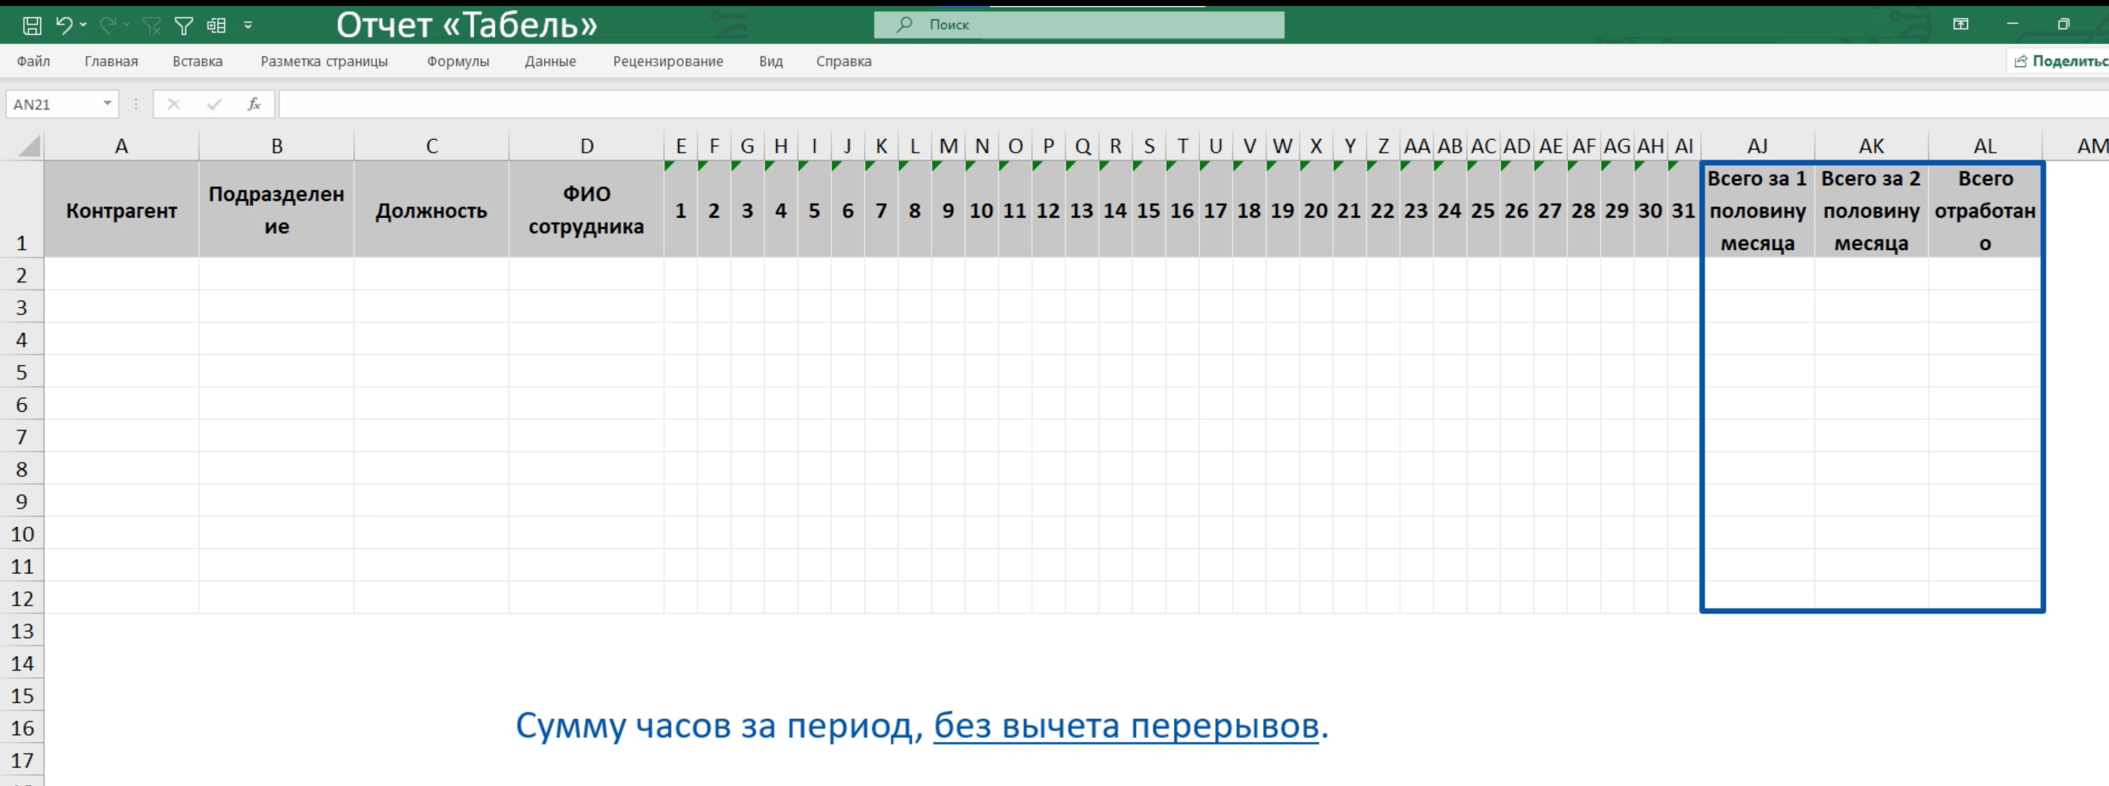Viewport: 2109px width, 786px height.
Task: Open the Формулы ribbon tab
Action: (458, 62)
